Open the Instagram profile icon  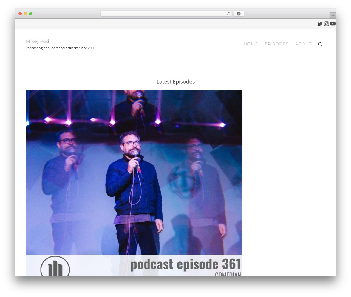click(326, 24)
